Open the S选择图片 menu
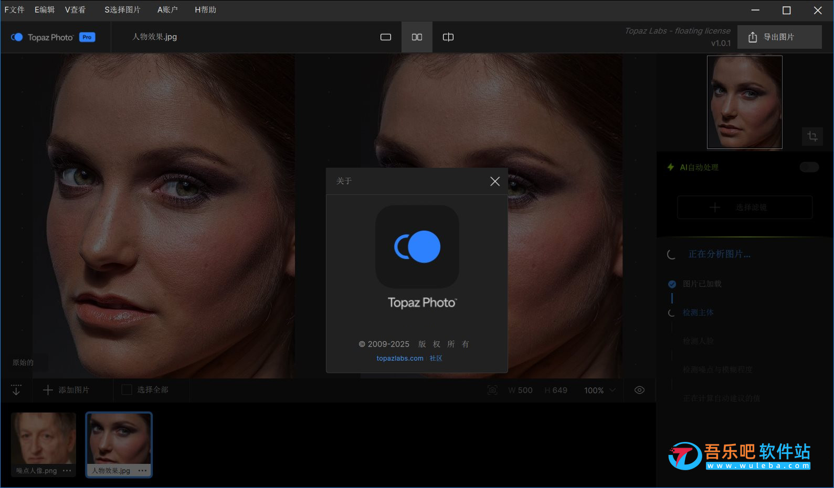The image size is (834, 488). [x=122, y=10]
